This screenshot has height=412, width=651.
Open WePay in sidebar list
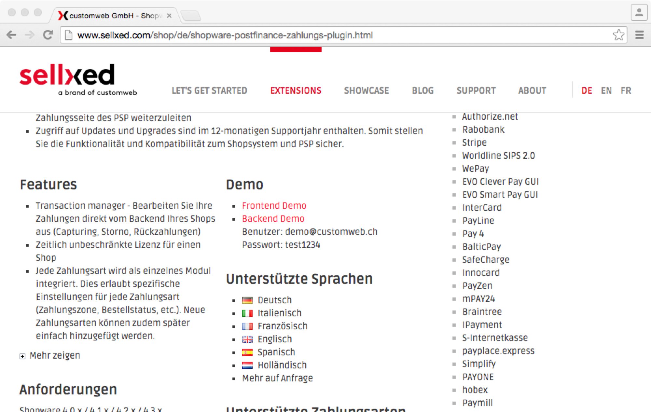(476, 169)
